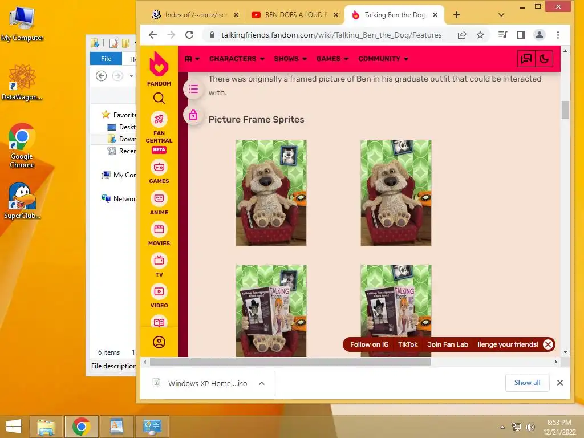This screenshot has width=584, height=438.
Task: Expand the Shows menu
Action: [290, 59]
